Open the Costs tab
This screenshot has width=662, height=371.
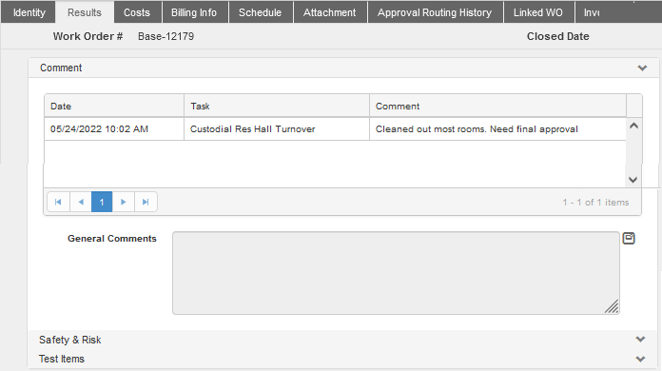click(137, 12)
